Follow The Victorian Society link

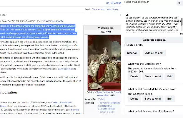point(52,21)
